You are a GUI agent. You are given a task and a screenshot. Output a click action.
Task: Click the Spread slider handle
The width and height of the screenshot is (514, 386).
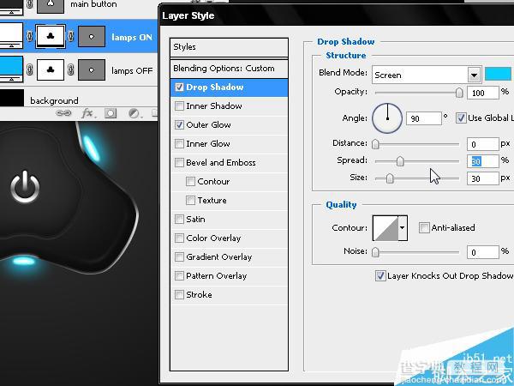tap(400, 161)
